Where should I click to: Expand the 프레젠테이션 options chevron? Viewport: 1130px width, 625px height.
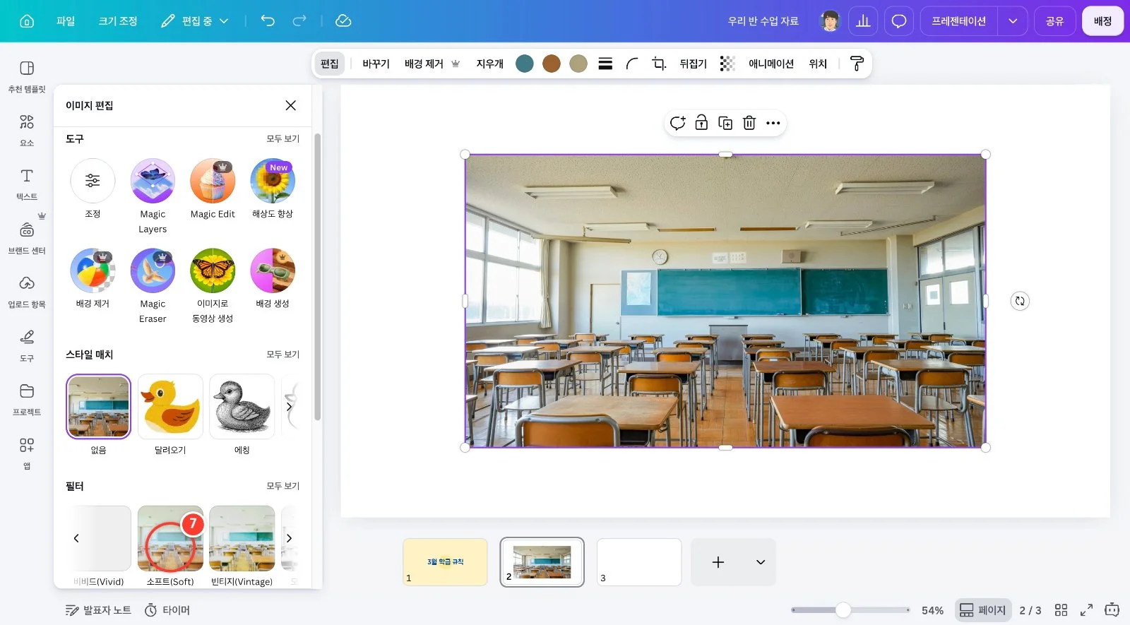point(1013,21)
